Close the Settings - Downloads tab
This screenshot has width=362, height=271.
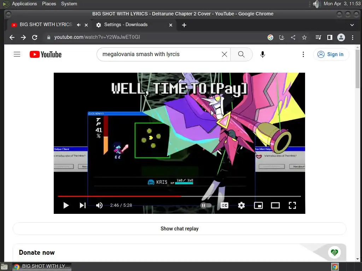click(171, 25)
